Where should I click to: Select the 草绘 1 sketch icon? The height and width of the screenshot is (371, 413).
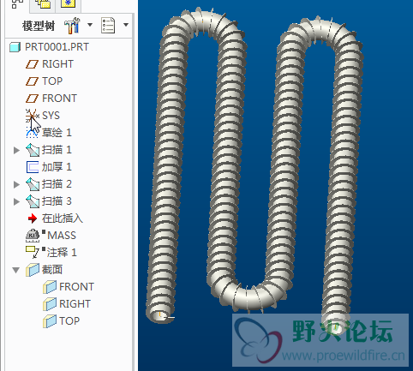click(x=33, y=133)
